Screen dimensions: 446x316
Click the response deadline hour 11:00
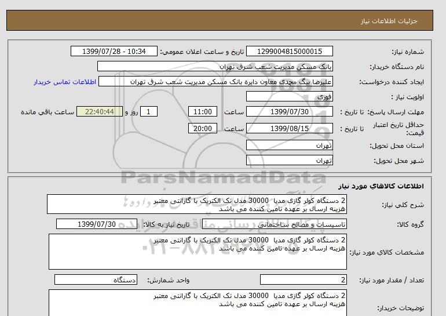[x=203, y=112]
